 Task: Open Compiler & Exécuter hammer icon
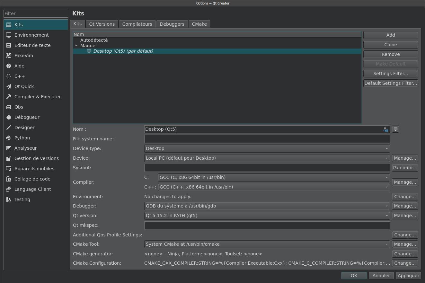[9, 97]
